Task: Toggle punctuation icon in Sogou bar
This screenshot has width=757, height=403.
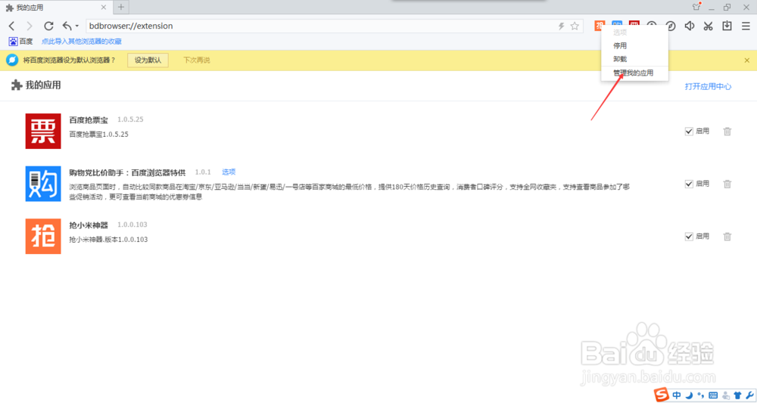Action: [x=701, y=395]
